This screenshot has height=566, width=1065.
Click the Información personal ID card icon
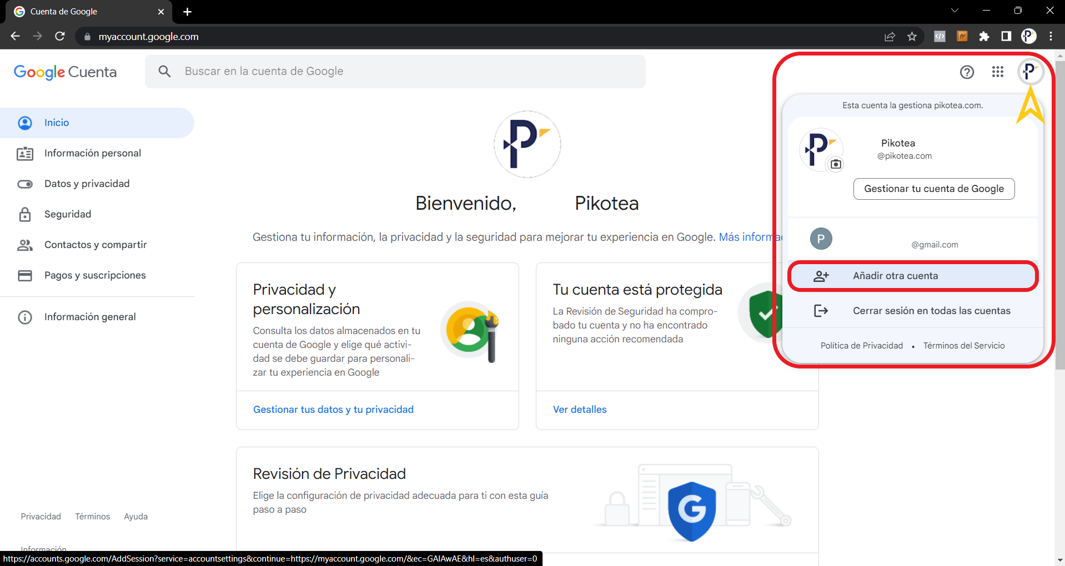point(25,154)
